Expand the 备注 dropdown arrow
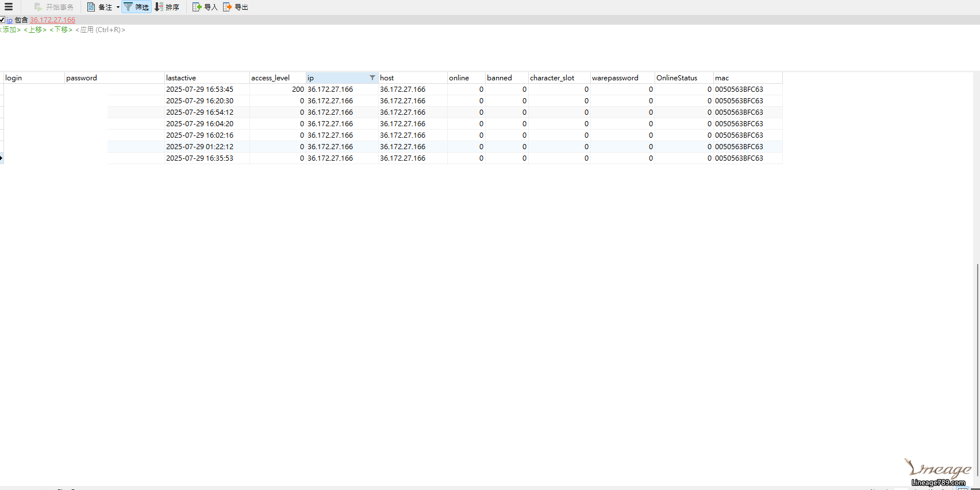The height and width of the screenshot is (490, 980). point(118,7)
